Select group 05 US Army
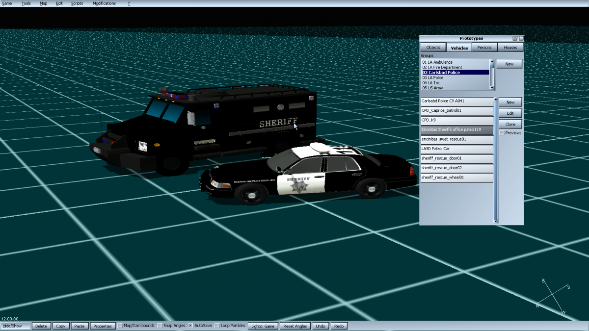 455,88
